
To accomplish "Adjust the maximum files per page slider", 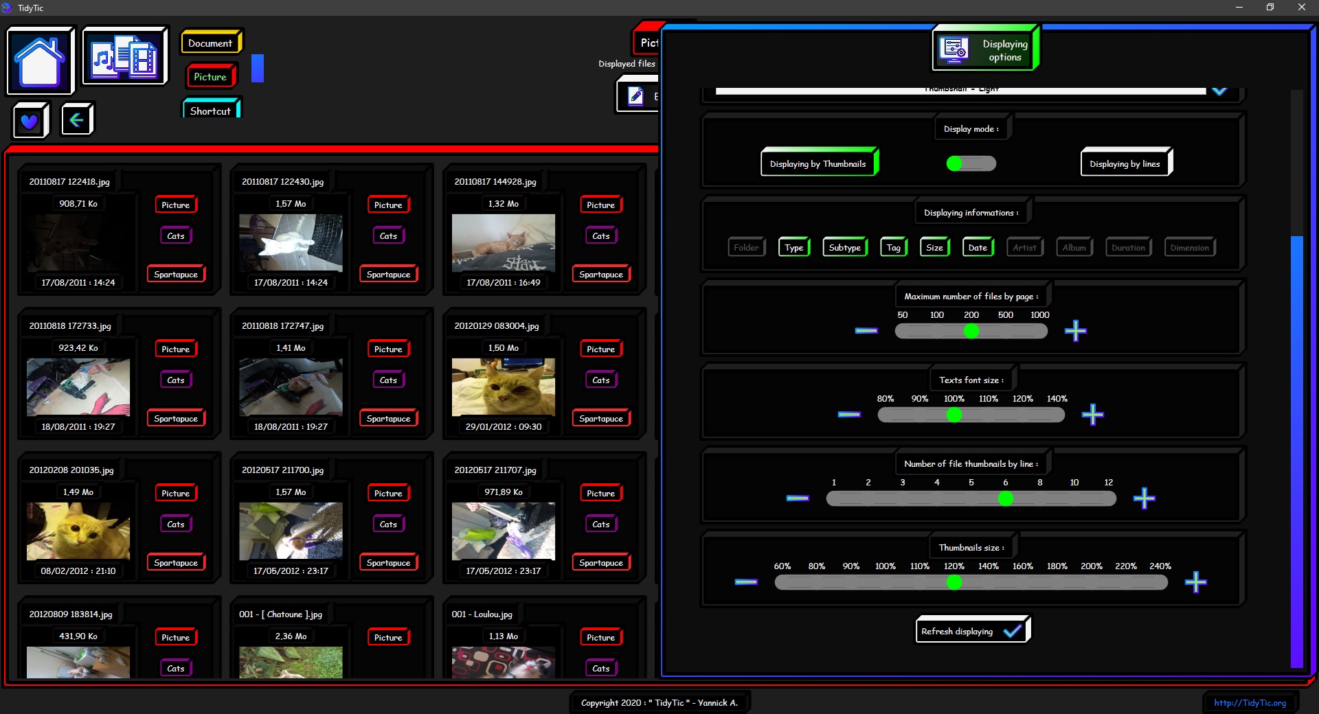I will click(971, 331).
